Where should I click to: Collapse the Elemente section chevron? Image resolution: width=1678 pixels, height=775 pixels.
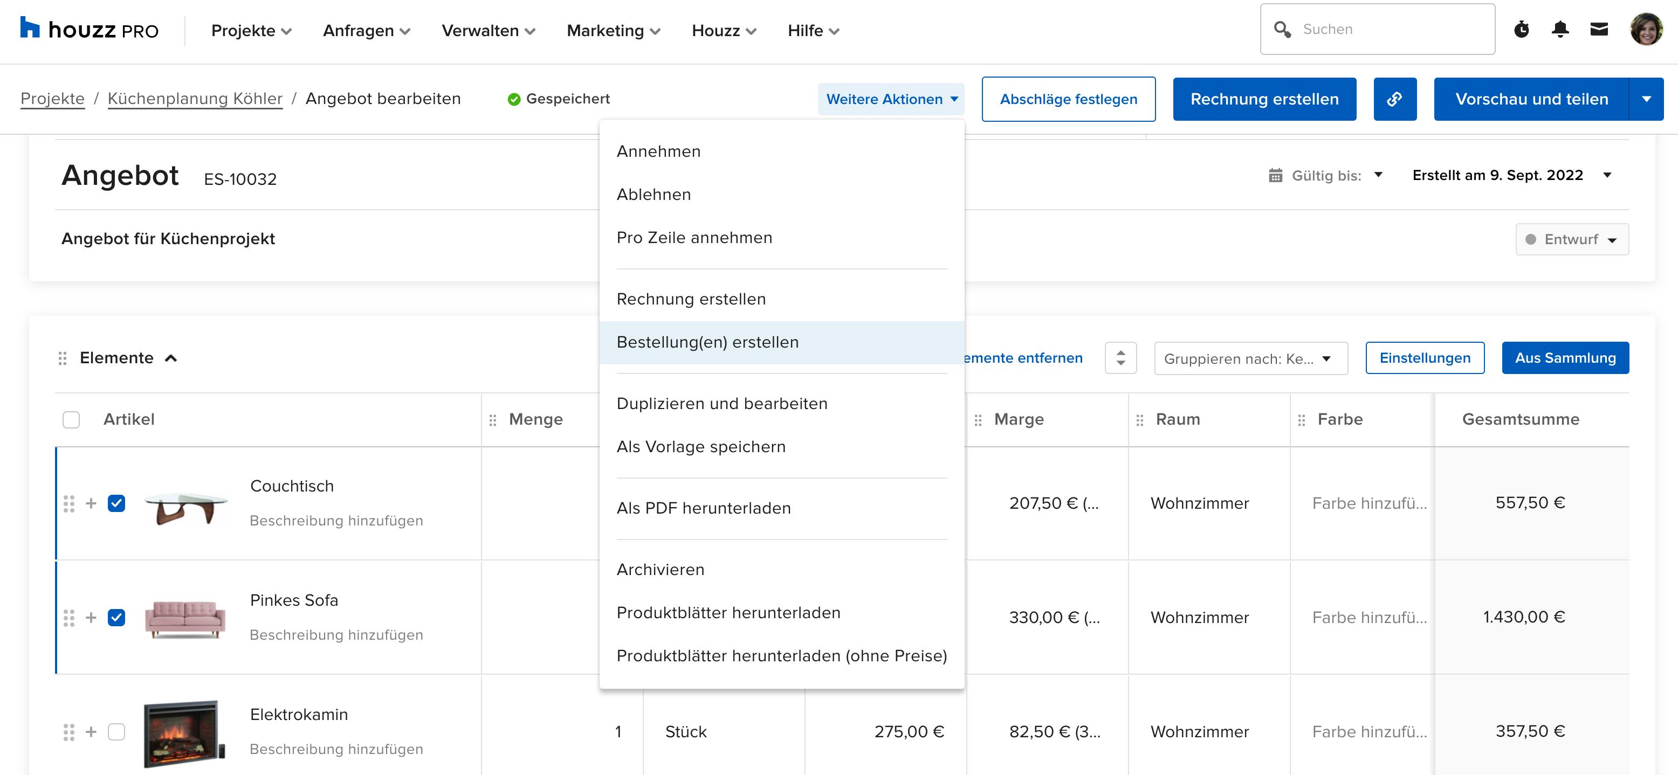click(171, 358)
